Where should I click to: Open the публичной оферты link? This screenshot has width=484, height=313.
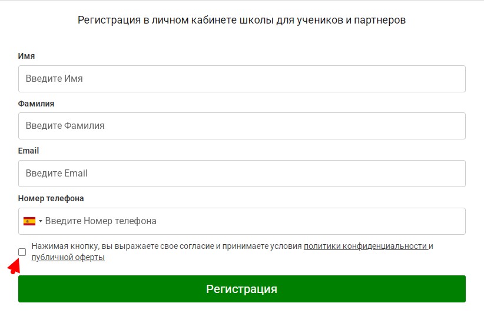pos(68,257)
